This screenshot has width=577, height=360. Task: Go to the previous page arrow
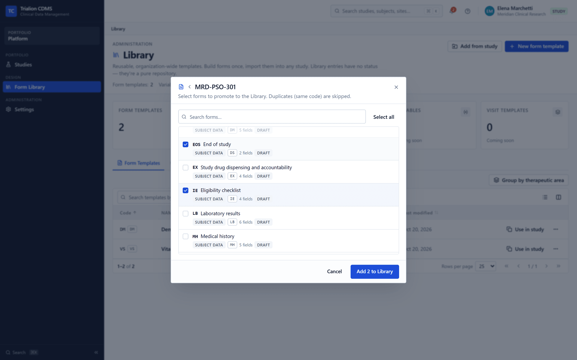(x=518, y=266)
